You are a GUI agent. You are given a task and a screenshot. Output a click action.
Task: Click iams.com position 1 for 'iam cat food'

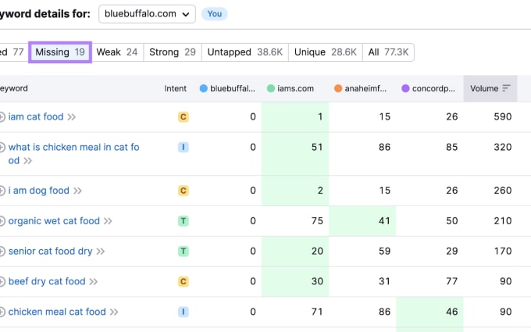pyautogui.click(x=320, y=117)
